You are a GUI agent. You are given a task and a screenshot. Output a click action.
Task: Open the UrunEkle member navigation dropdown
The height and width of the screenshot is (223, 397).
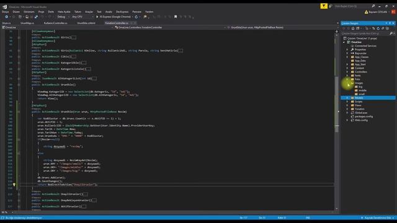[x=282, y=27]
